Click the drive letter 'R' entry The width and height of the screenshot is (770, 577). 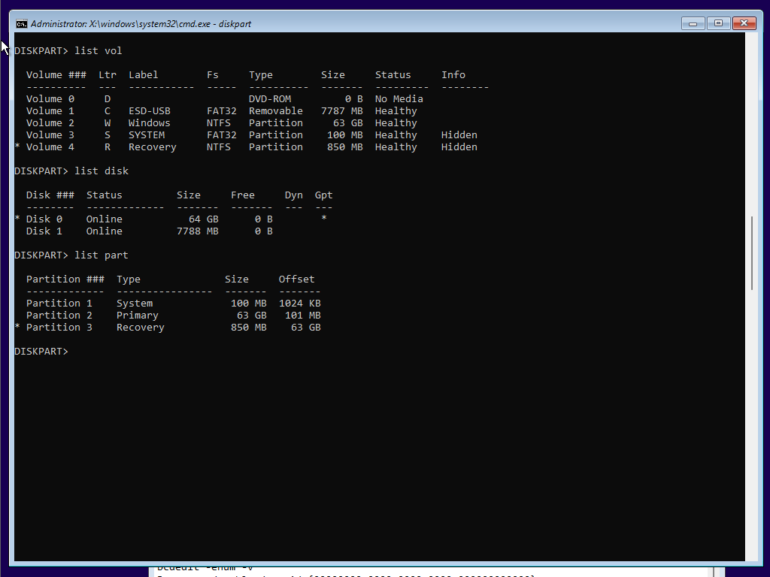(108, 147)
